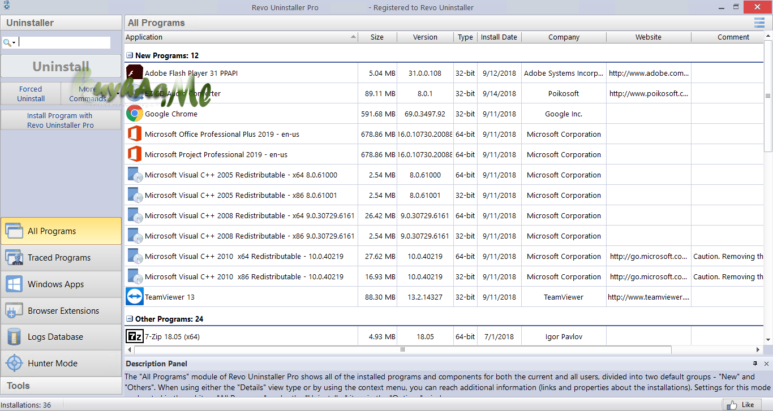Expand the Tools section in the sidebar
Image resolution: width=773 pixels, height=411 pixels.
61,386
